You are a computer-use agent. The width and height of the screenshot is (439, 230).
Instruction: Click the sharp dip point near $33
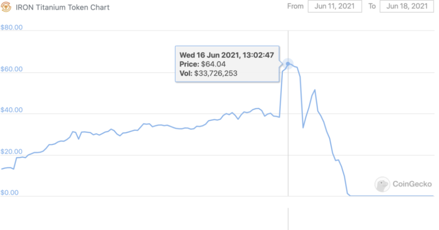[303, 128]
